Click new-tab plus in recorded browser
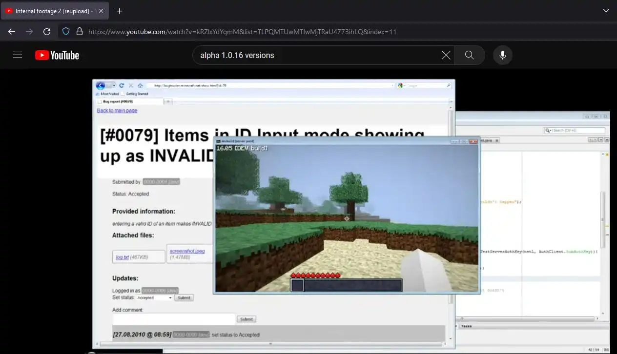The height and width of the screenshot is (354, 617). (167, 101)
